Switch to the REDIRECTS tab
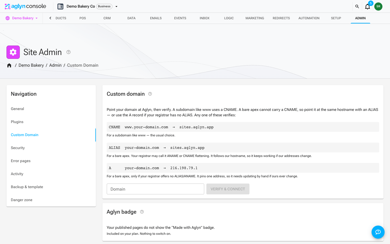This screenshot has height=244, width=390. tap(281, 18)
